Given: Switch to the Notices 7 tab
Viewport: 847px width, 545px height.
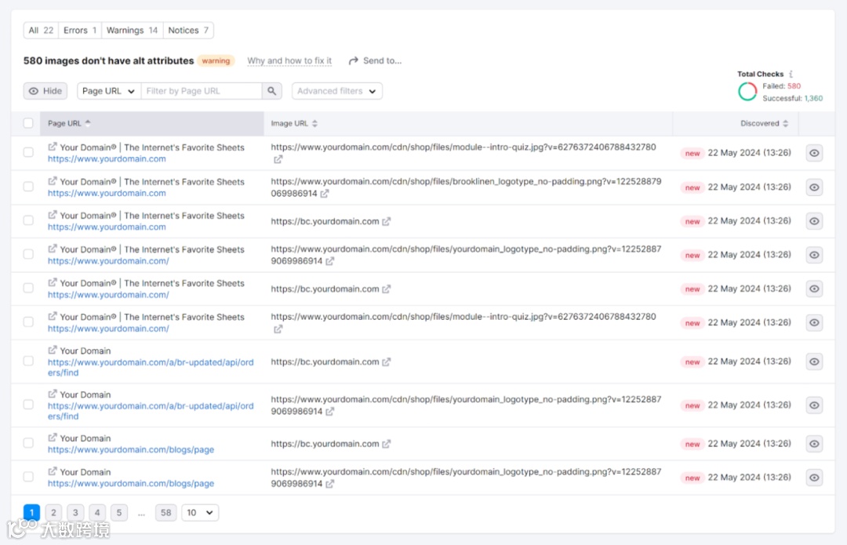Looking at the screenshot, I should (x=188, y=31).
